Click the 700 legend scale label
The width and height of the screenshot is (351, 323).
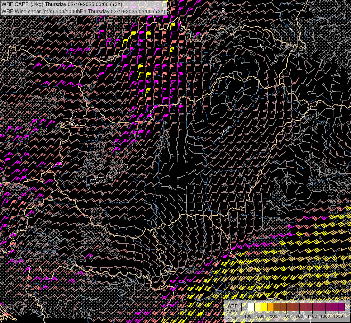tap(286, 316)
